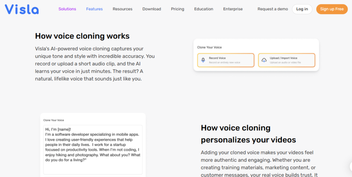Click 'Clone Your Voice' label above the script

pyautogui.click(x=54, y=120)
